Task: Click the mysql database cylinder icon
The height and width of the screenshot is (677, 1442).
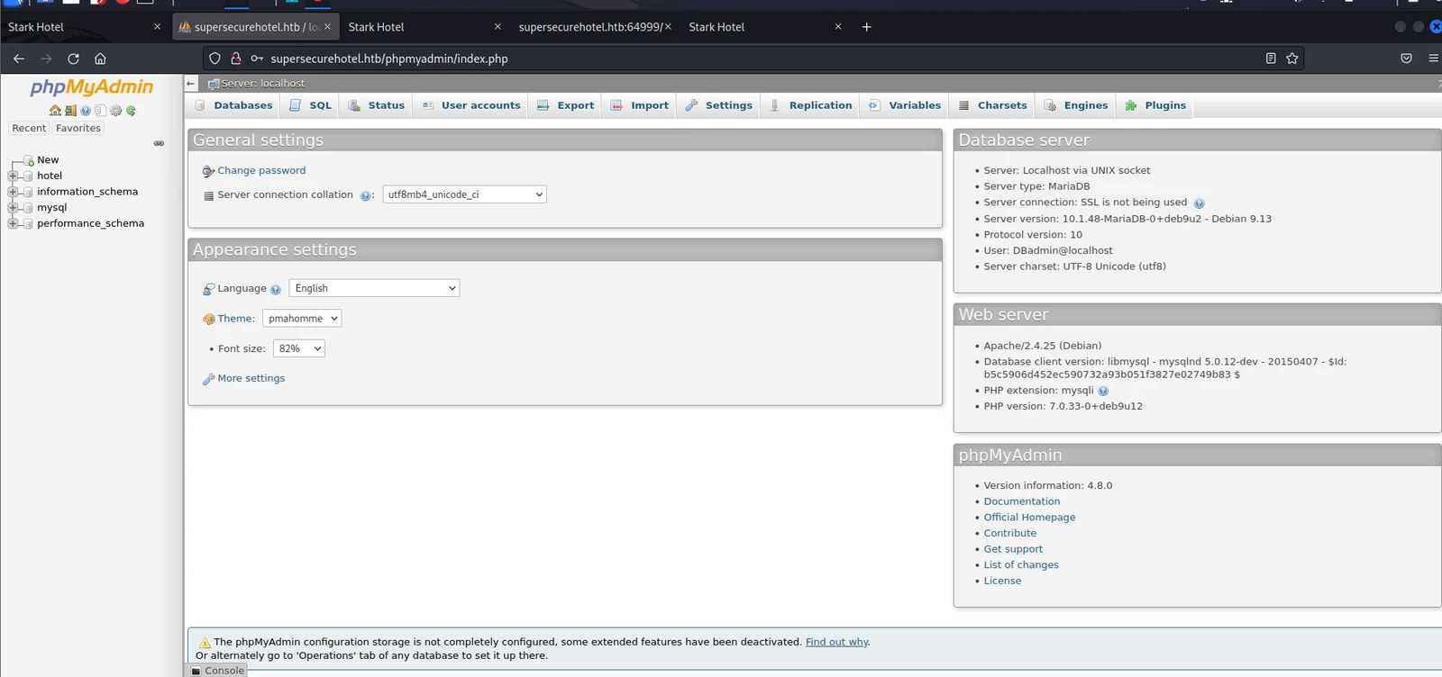Action: coord(28,208)
